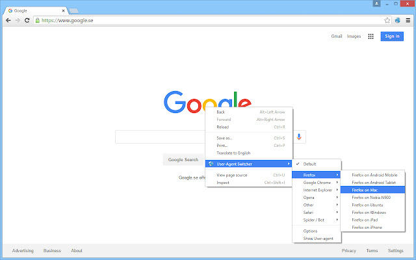Select Firefox on Ubuntu
416x260 pixels.
(x=372, y=205)
